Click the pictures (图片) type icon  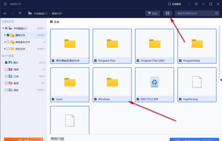(10, 63)
